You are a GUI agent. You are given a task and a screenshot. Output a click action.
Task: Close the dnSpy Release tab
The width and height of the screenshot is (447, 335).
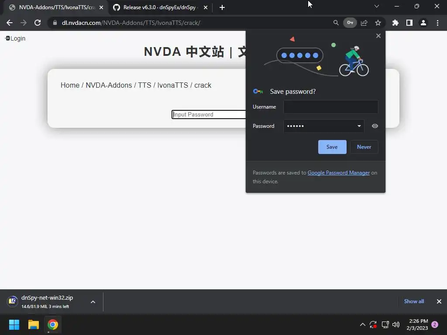206,7
